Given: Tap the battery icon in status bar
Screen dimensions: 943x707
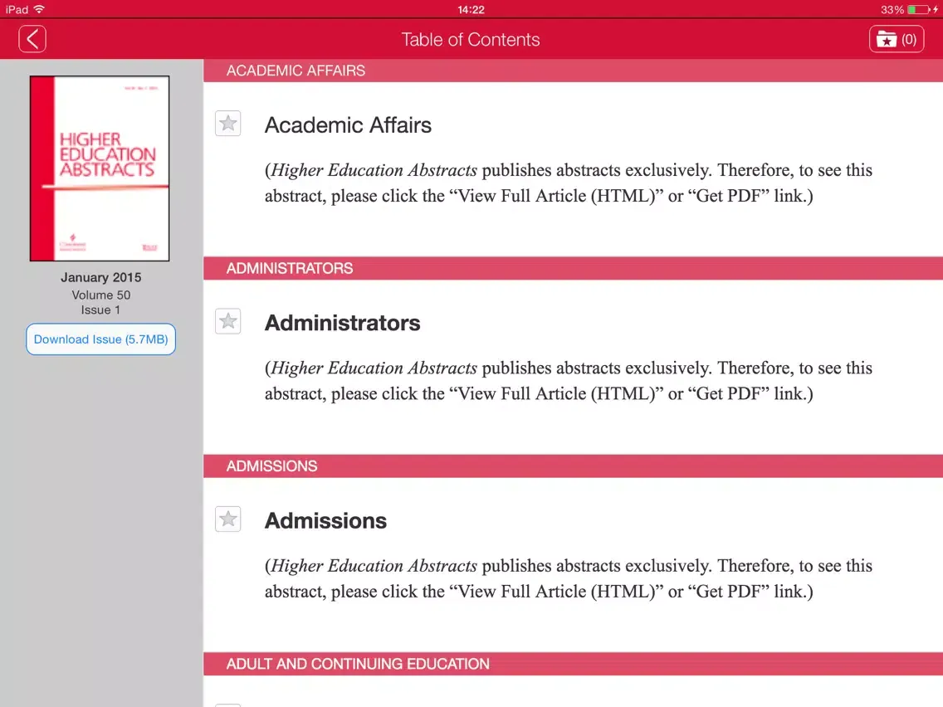Looking at the screenshot, I should pyautogui.click(x=919, y=10).
